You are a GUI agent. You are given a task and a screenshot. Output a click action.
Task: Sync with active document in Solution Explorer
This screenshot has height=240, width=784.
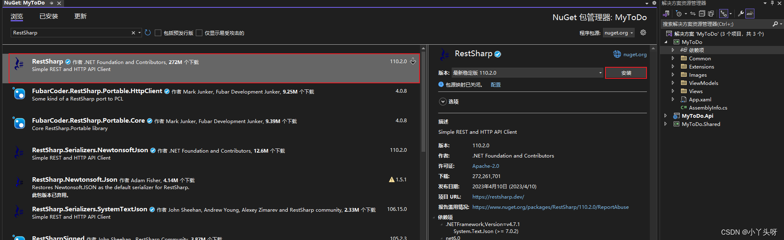click(x=693, y=14)
